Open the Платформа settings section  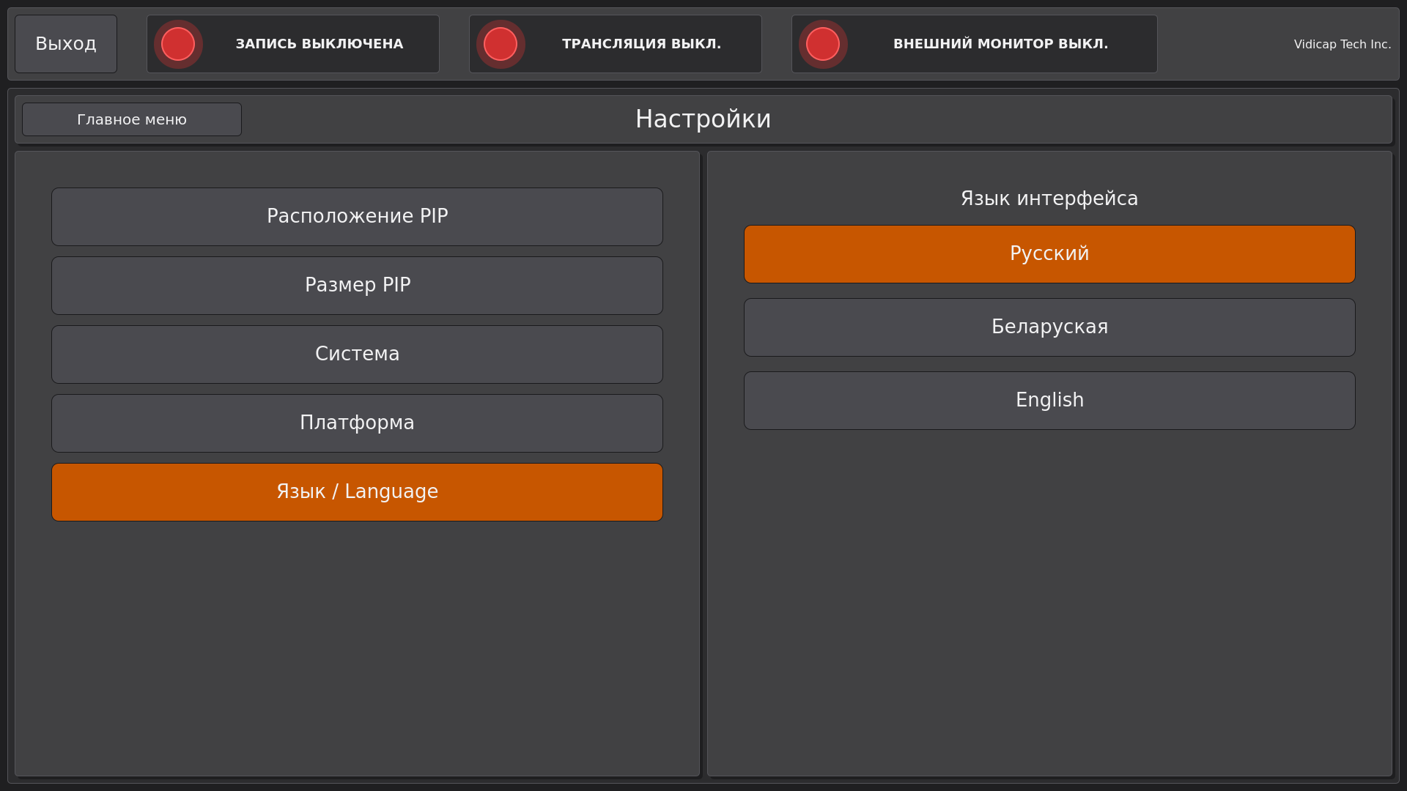click(357, 423)
